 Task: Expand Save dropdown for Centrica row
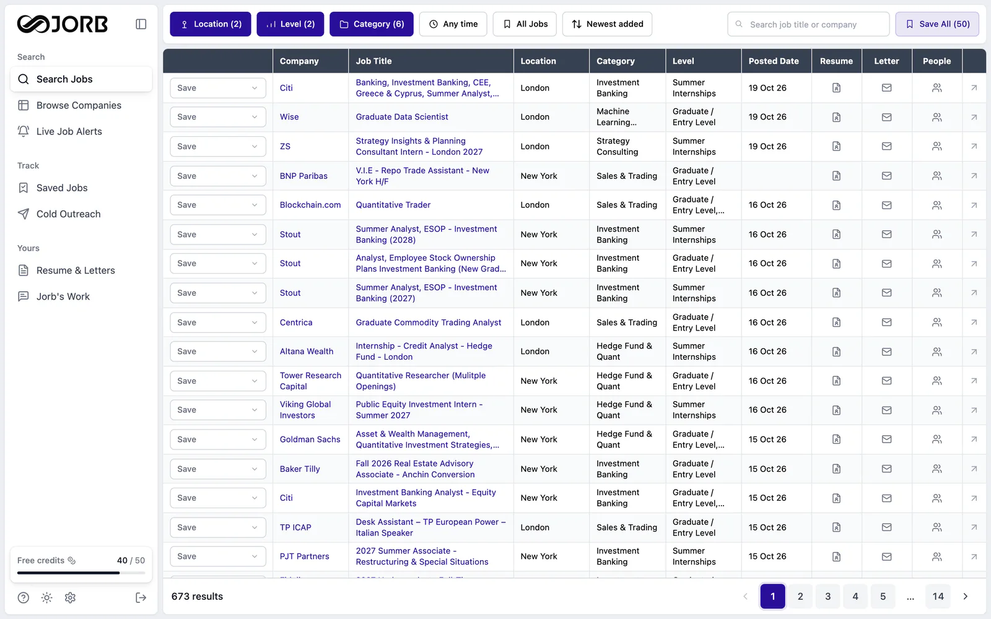click(218, 322)
